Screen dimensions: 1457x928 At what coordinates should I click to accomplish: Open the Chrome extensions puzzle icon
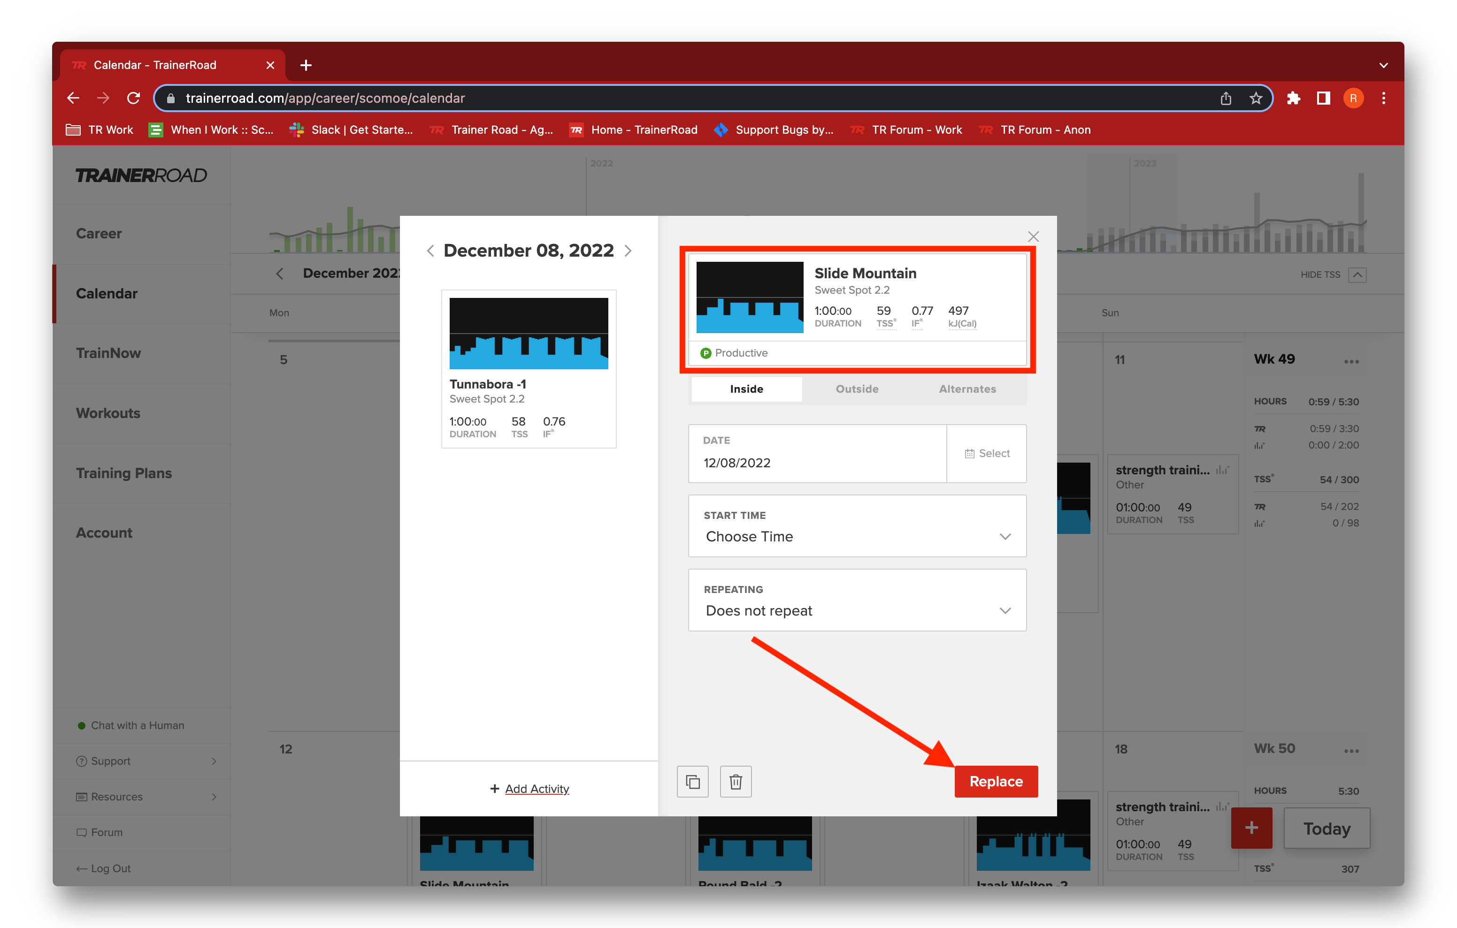click(1293, 98)
